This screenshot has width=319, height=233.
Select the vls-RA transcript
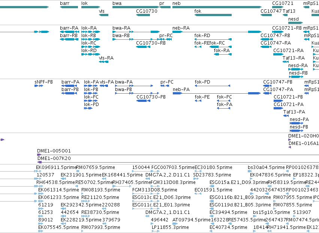103,61
